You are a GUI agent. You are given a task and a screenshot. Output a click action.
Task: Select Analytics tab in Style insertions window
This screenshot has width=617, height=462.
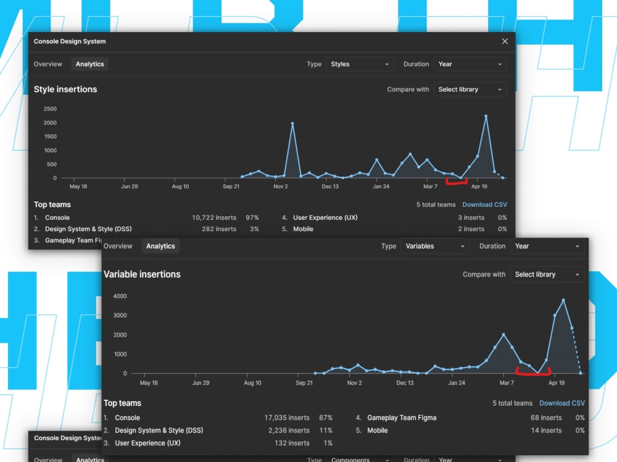pyautogui.click(x=89, y=64)
